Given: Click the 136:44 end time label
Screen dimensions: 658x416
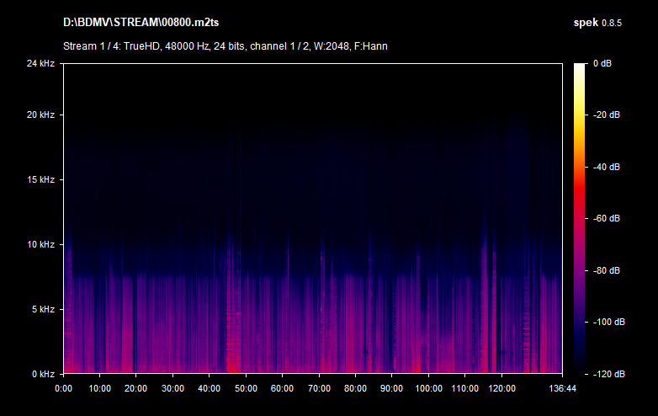Looking at the screenshot, I should (562, 388).
